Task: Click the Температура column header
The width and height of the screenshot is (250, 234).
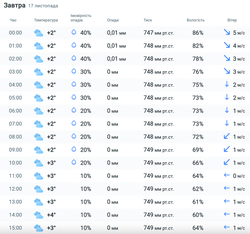Action: pos(46,20)
